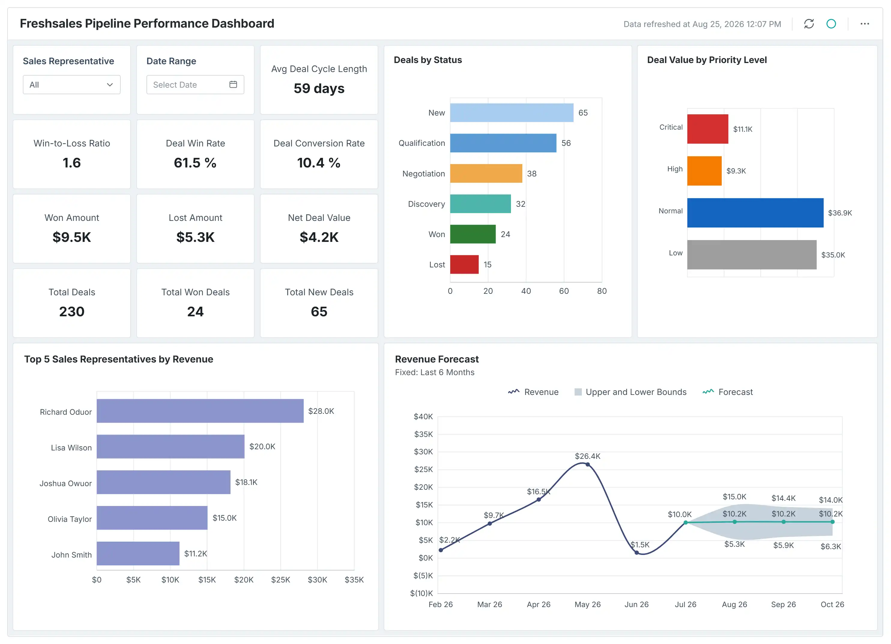This screenshot has width=891, height=644.
Task: Click the data refreshed timestamp text
Action: coord(702,24)
